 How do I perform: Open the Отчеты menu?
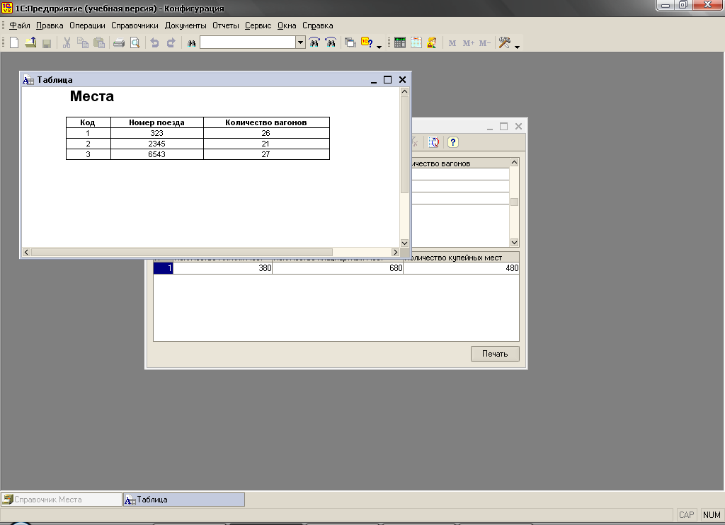(226, 25)
